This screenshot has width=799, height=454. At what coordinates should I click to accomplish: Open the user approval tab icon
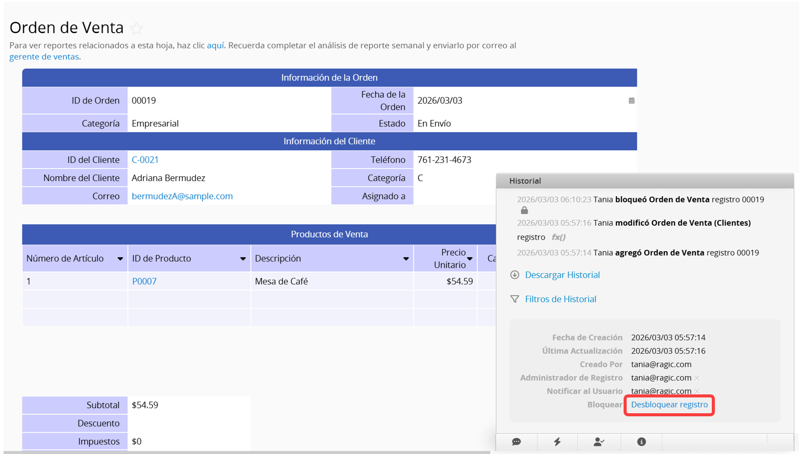tap(599, 442)
